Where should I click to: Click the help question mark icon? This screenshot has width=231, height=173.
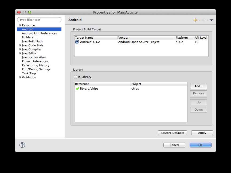(22, 145)
